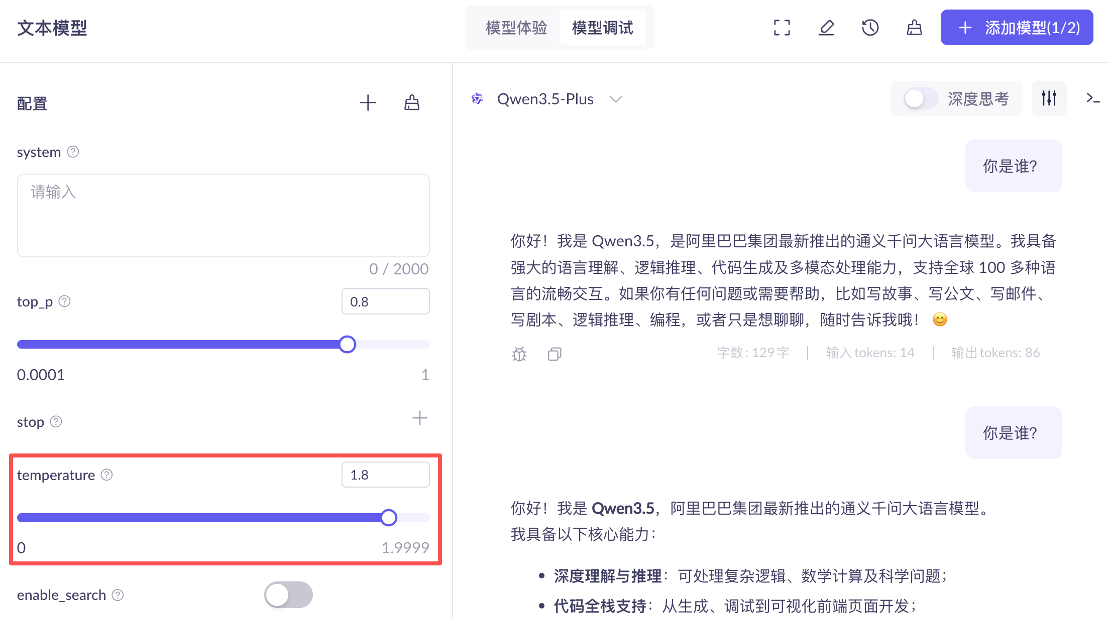The height and width of the screenshot is (619, 1109).
Task: Click the 添加模型(1/2) button
Action: (x=1017, y=28)
